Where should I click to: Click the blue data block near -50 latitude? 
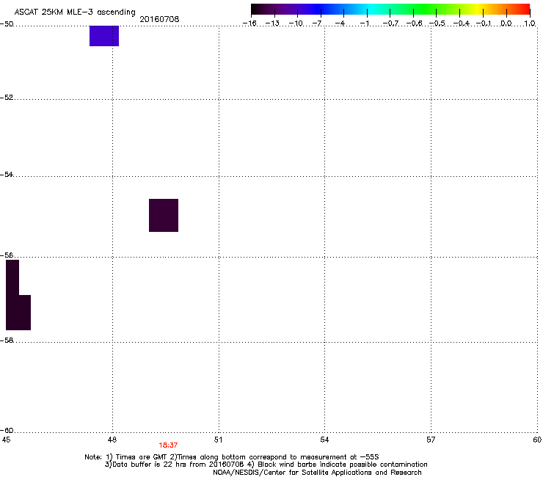pyautogui.click(x=104, y=36)
